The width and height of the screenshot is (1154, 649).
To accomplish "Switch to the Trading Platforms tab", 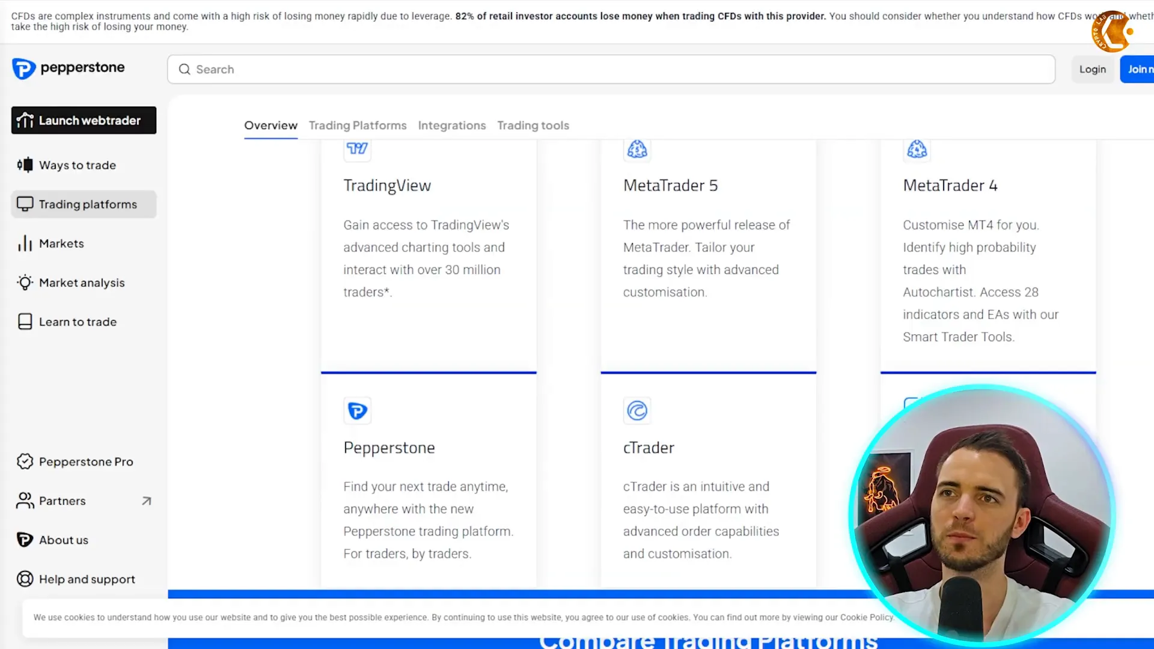I will click(x=358, y=125).
